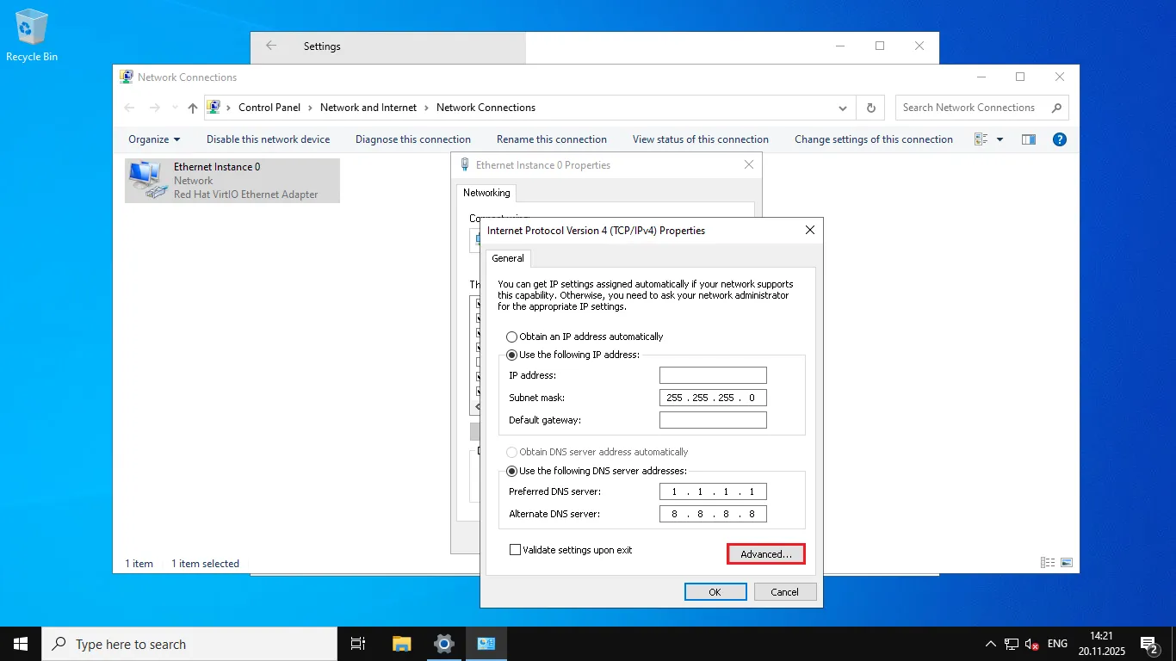Expand the address bar history dropdown

(842, 108)
